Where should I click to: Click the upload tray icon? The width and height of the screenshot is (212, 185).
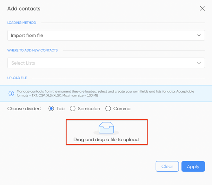pos(106,127)
